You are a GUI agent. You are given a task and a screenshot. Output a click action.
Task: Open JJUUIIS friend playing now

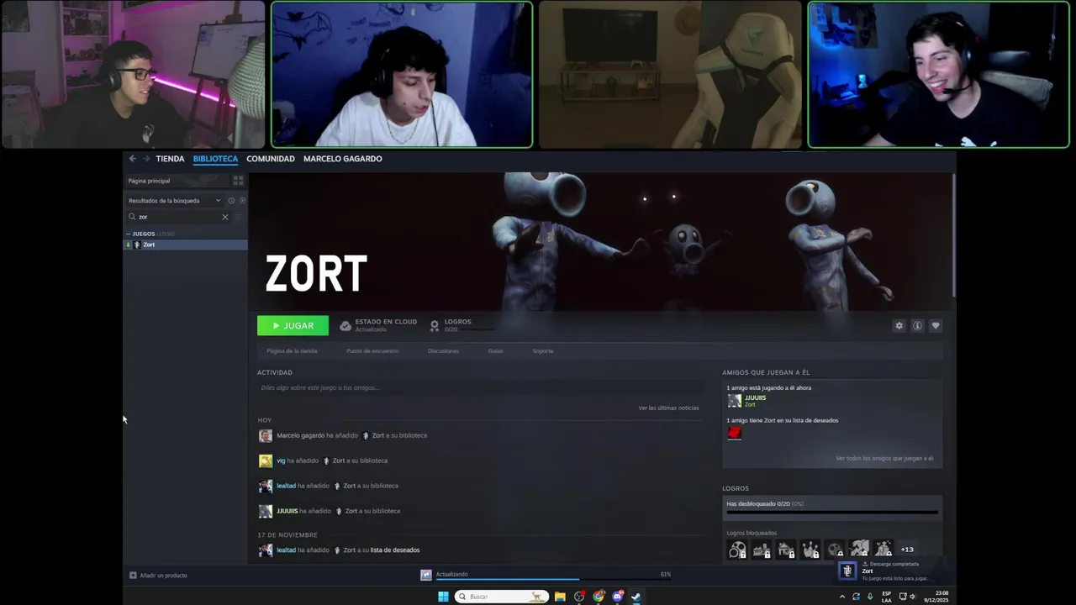[747, 401]
